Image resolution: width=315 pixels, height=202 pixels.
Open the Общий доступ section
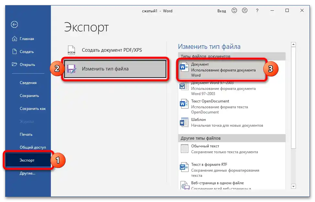[28, 147]
